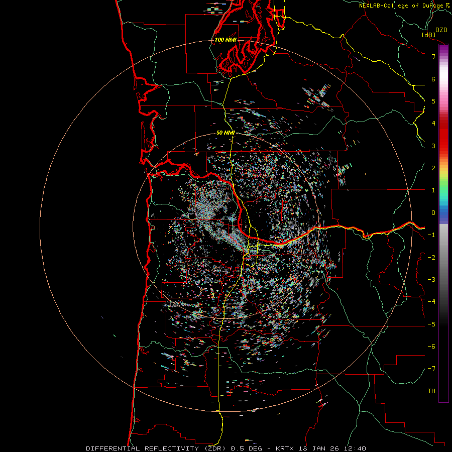Click the -1 value on the color scale
452x452 pixels.
point(431,235)
